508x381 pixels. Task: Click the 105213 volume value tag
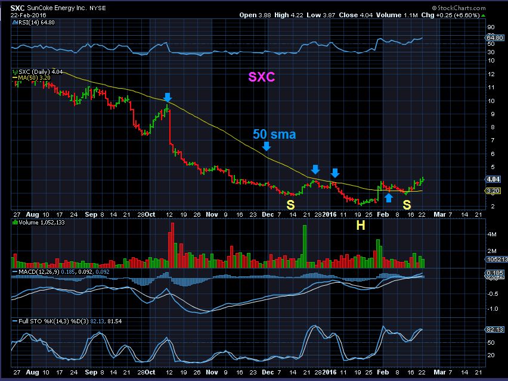click(x=496, y=259)
